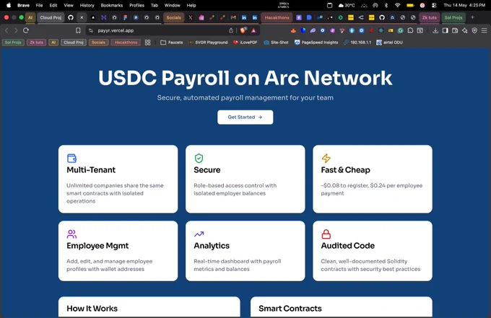Open the Site-Shot bookmark
The image size is (491, 318).
coord(276,43)
